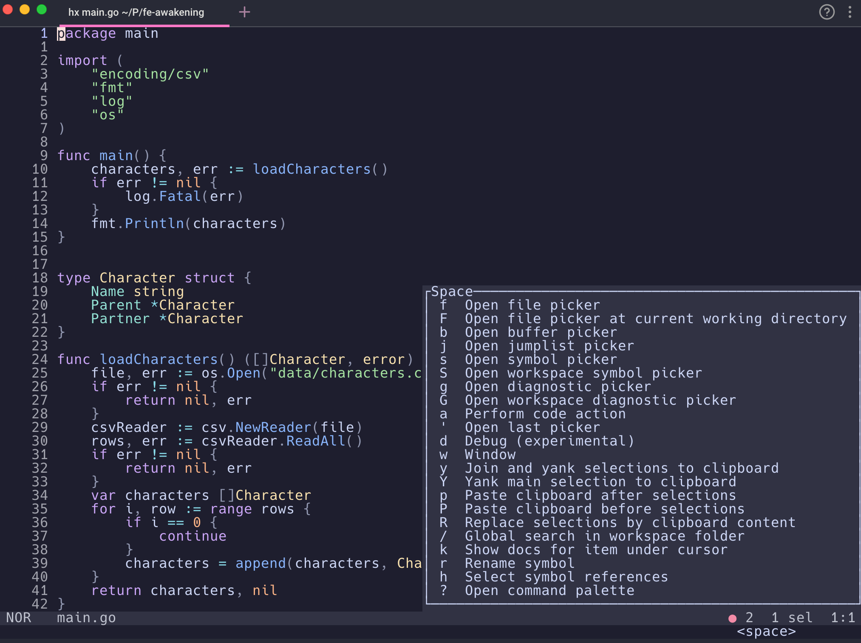Choose Rename symbol entry

pos(519,563)
